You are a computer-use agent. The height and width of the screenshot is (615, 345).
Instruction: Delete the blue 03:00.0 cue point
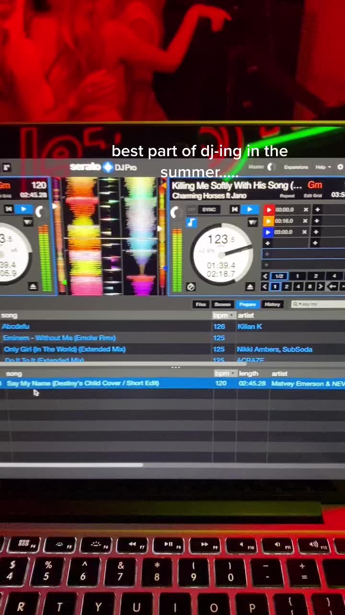coord(306,232)
